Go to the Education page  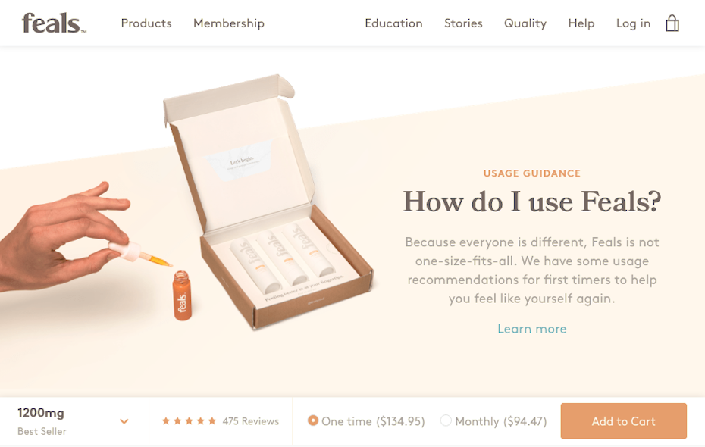394,23
